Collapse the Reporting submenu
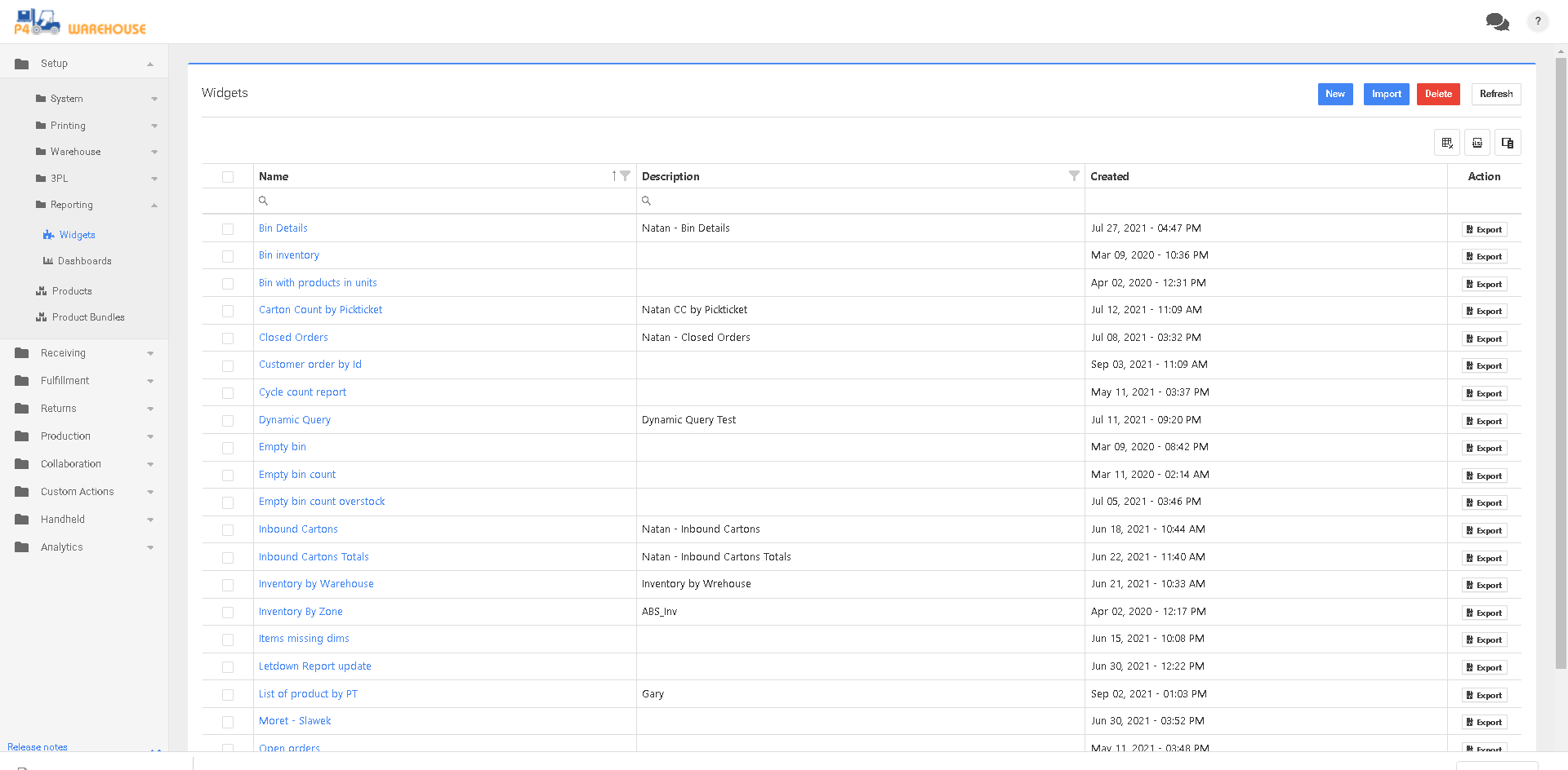This screenshot has height=770, width=1568. pos(154,205)
